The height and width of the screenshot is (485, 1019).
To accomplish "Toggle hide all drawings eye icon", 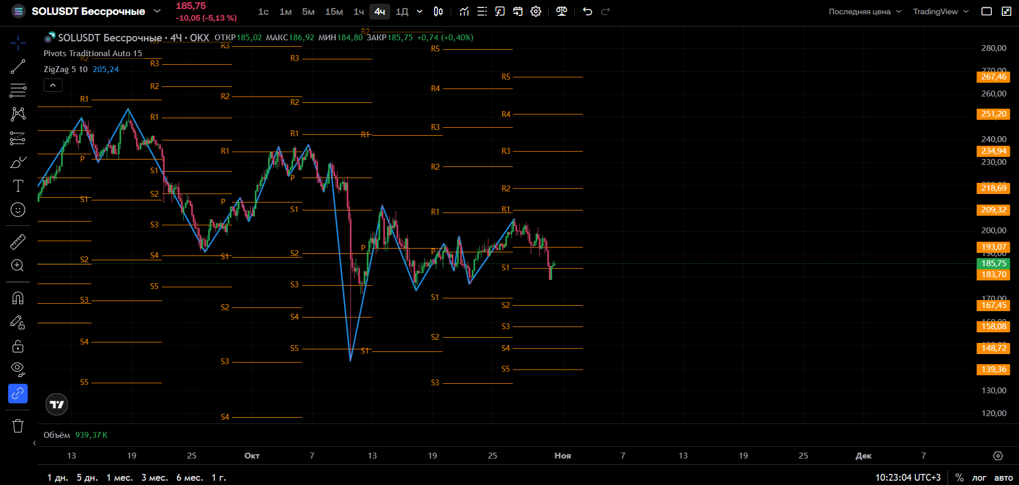I will coord(18,370).
